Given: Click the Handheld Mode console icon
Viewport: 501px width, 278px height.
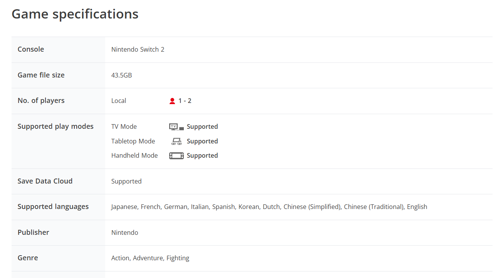Looking at the screenshot, I should pyautogui.click(x=177, y=156).
